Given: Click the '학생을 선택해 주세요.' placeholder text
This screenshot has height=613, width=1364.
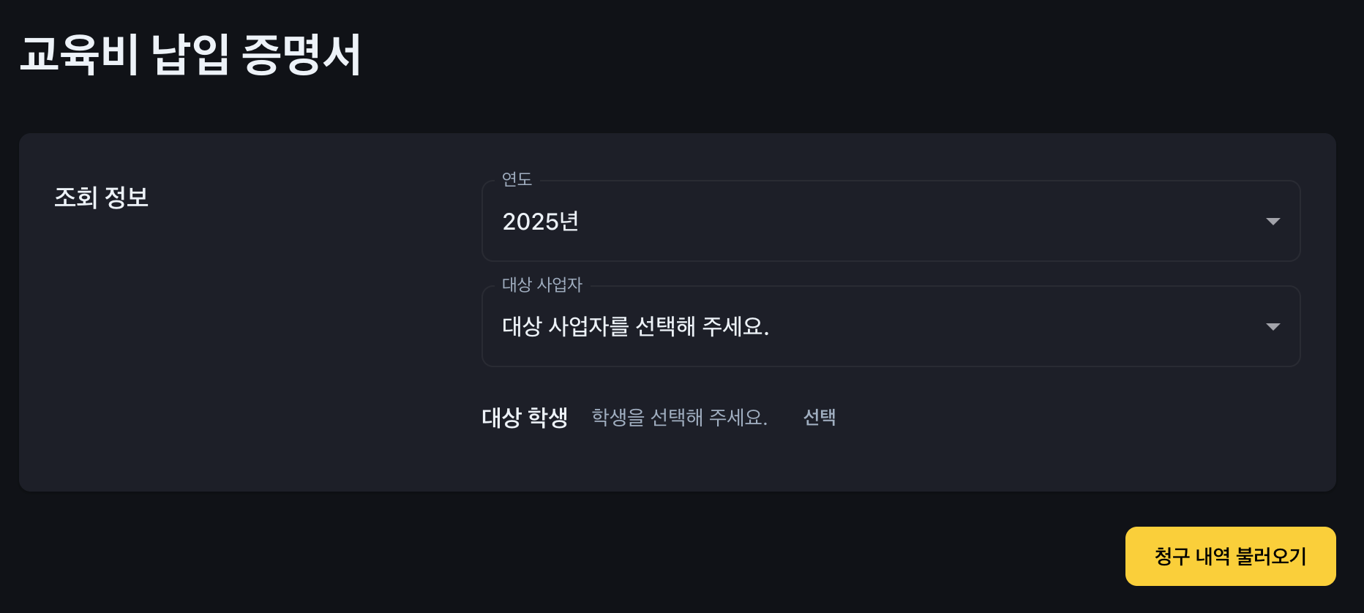Looking at the screenshot, I should pyautogui.click(x=679, y=417).
